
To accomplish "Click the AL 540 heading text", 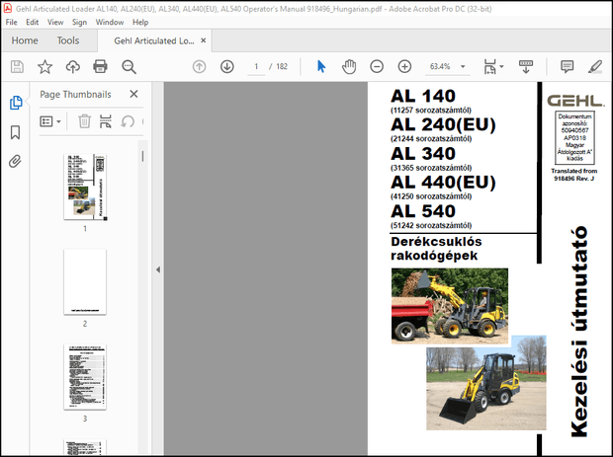I will 423,211.
